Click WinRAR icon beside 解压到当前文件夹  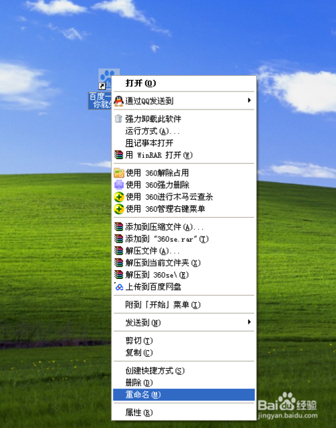(x=119, y=263)
